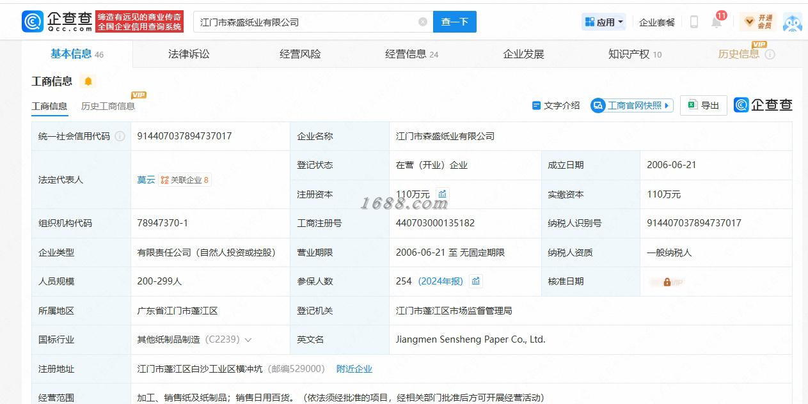Viewport: 808px width, 404px height.
Task: Open the notification bell with 11 badge
Action: (717, 21)
